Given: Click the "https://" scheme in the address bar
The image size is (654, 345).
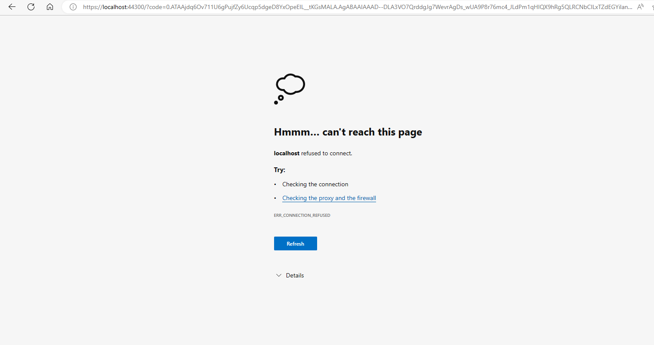Looking at the screenshot, I should [93, 7].
